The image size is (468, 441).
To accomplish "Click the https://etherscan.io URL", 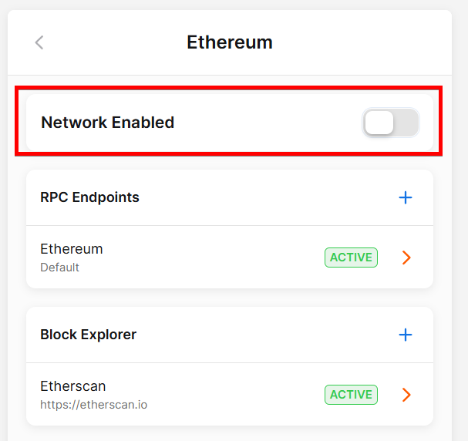I will [x=93, y=403].
